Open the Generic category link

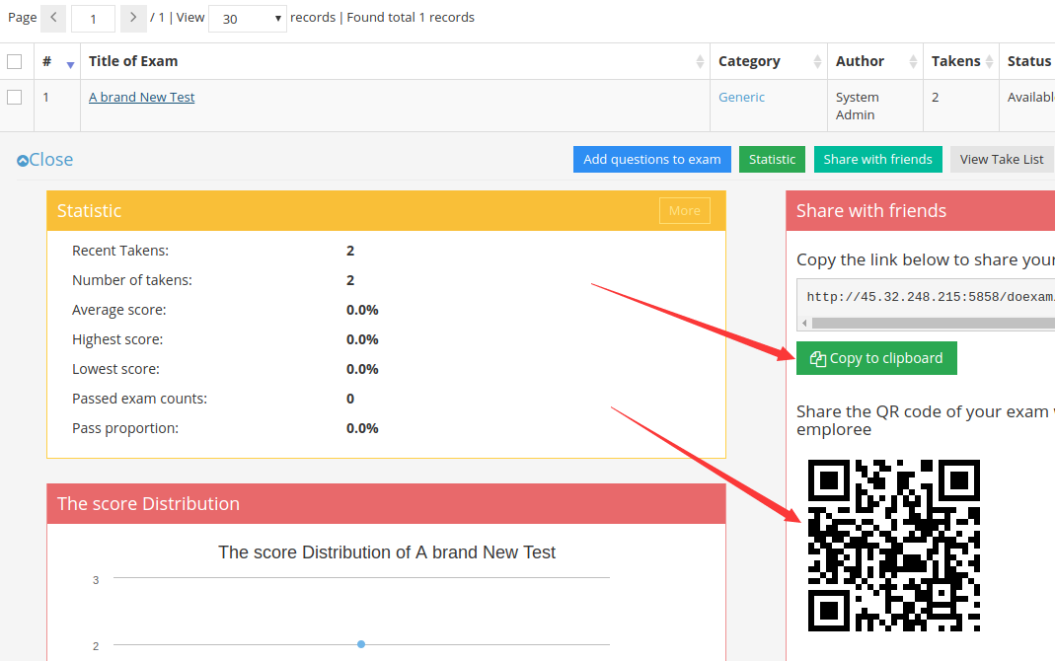pos(741,97)
